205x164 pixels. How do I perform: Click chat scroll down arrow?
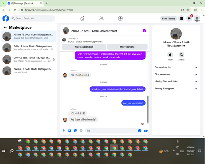[148, 124]
